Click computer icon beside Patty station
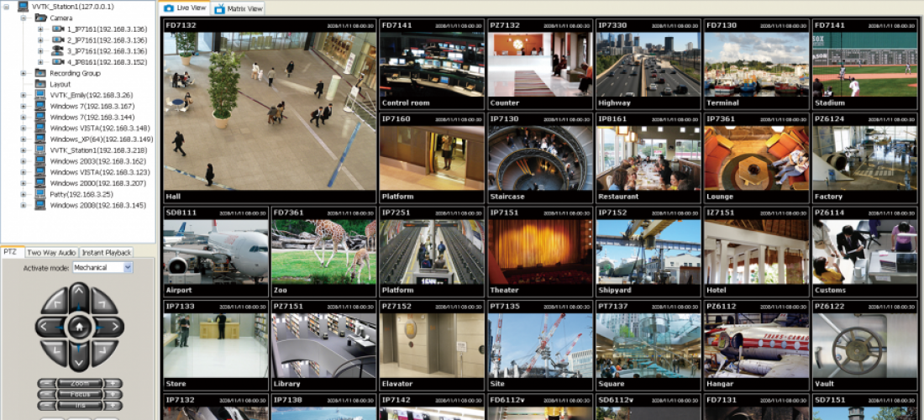The height and width of the screenshot is (420, 924). pyautogui.click(x=40, y=194)
